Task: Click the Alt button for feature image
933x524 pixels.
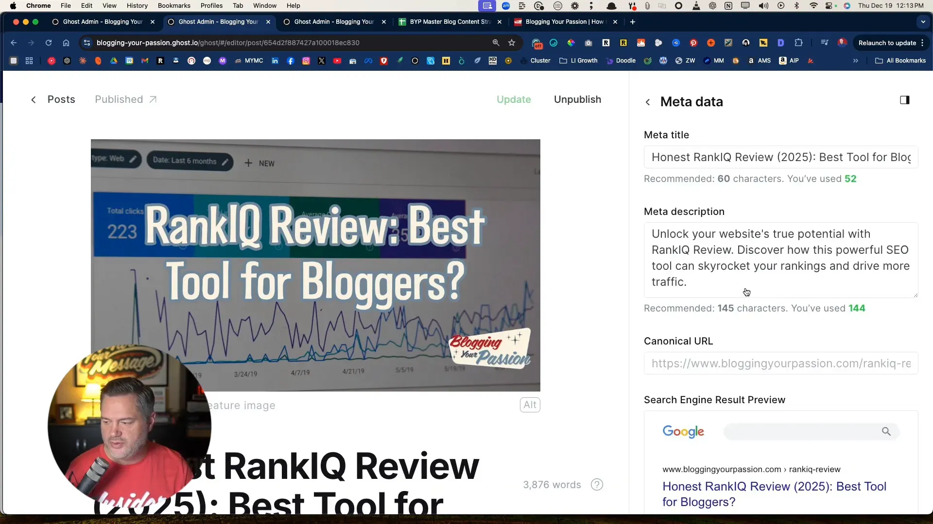Action: [x=530, y=405]
